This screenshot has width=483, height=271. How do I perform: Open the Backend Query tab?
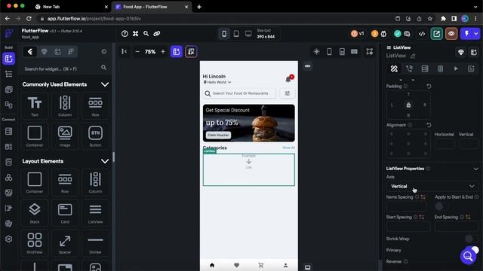pos(425,69)
